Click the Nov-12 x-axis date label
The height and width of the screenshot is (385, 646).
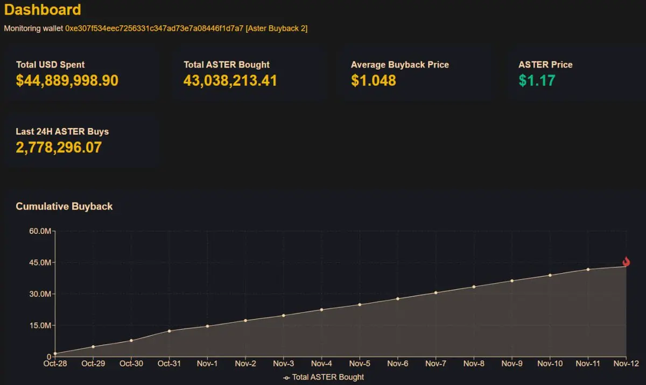coord(626,363)
